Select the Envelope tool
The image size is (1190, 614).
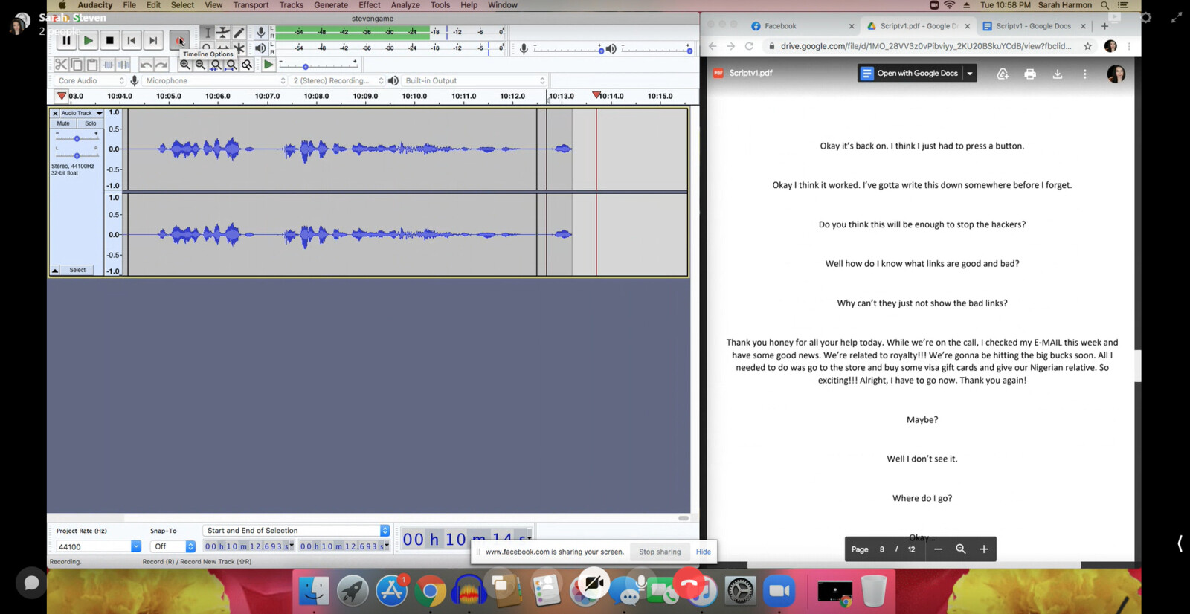223,33
